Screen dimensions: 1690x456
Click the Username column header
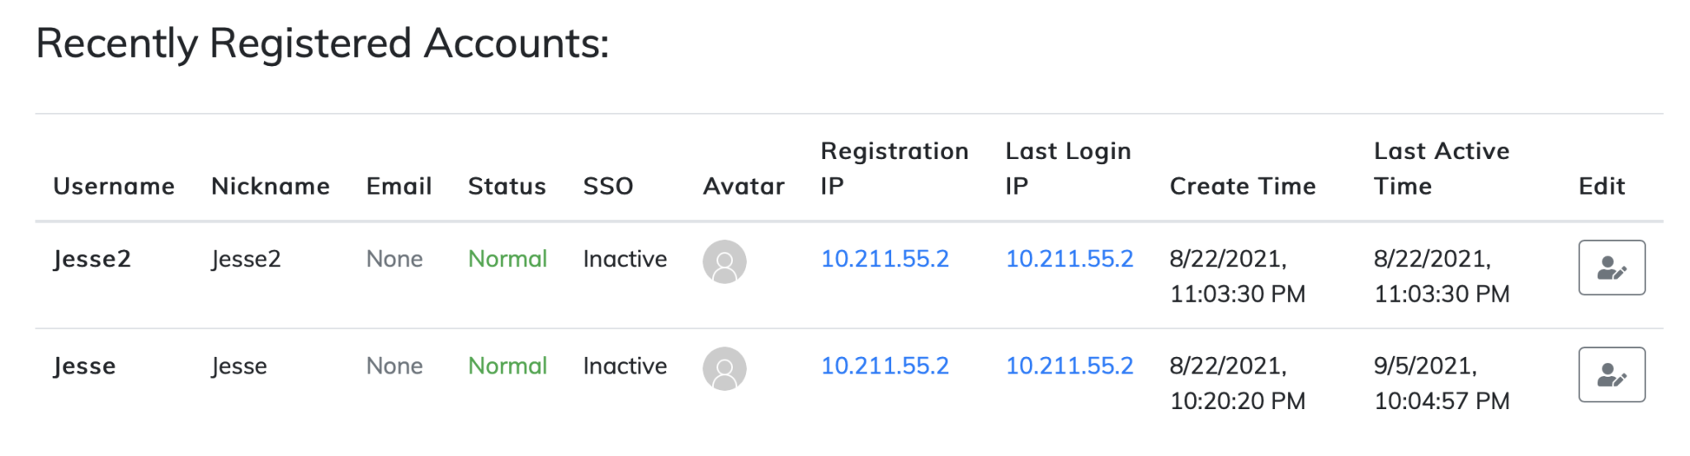coord(114,186)
